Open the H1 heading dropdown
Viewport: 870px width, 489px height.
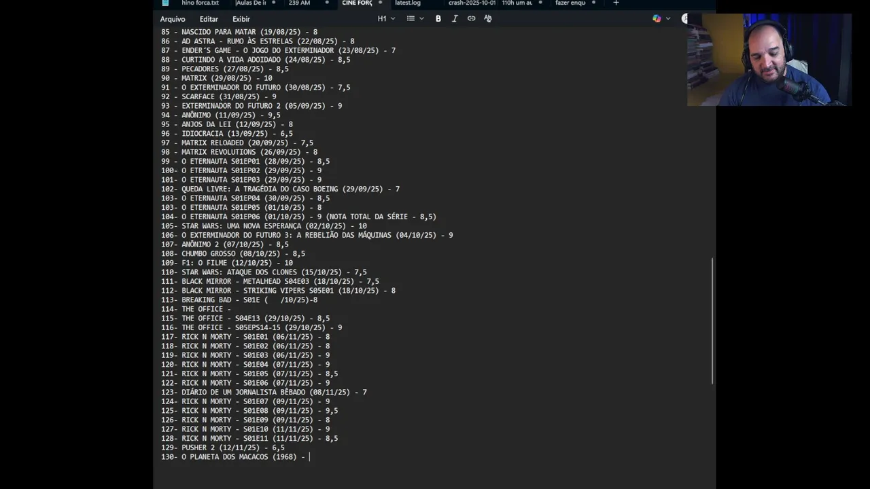(x=386, y=19)
